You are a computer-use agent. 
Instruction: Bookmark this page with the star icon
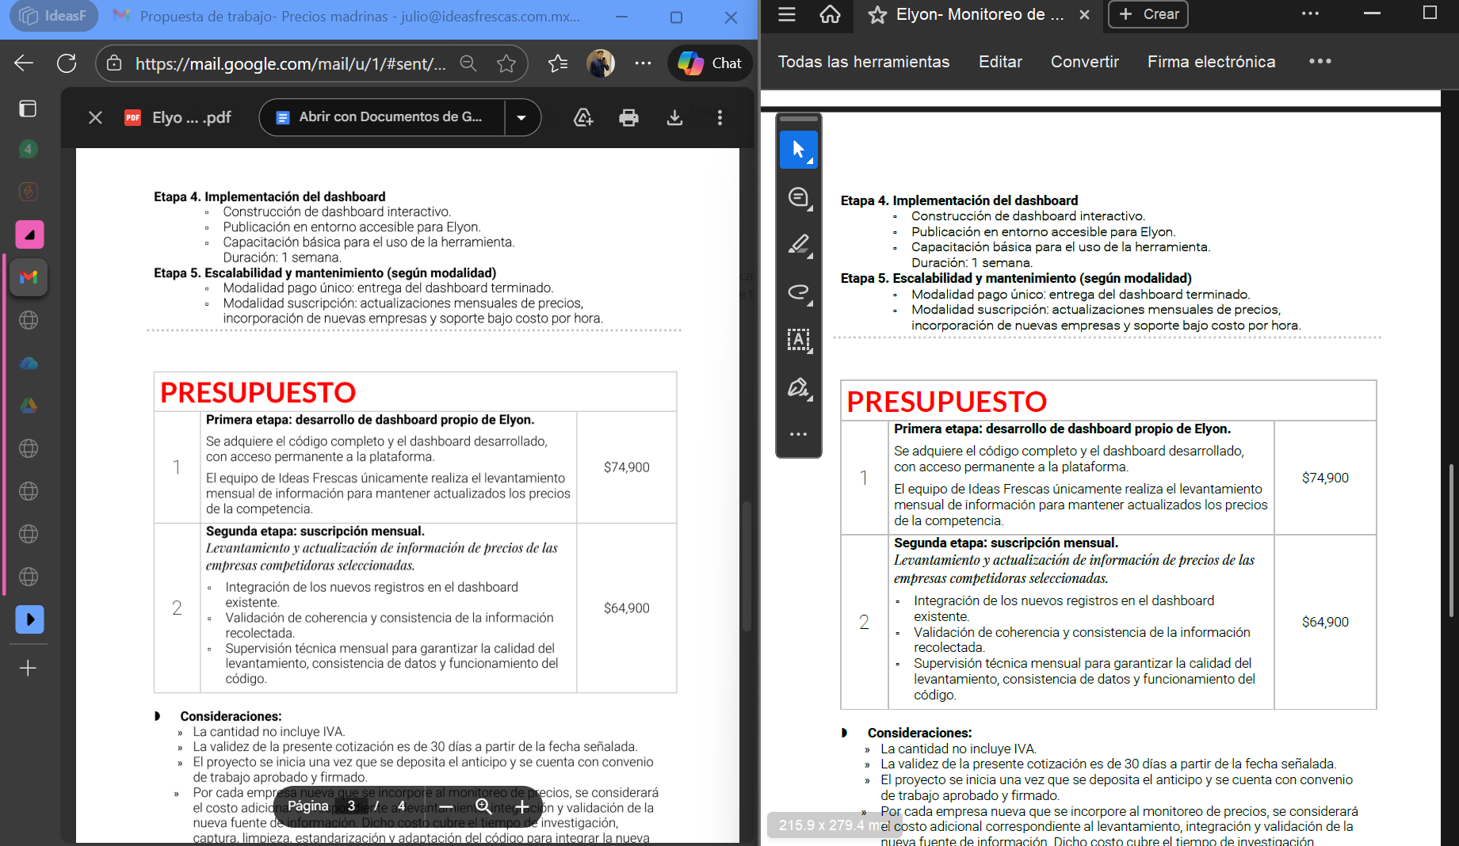coord(506,63)
